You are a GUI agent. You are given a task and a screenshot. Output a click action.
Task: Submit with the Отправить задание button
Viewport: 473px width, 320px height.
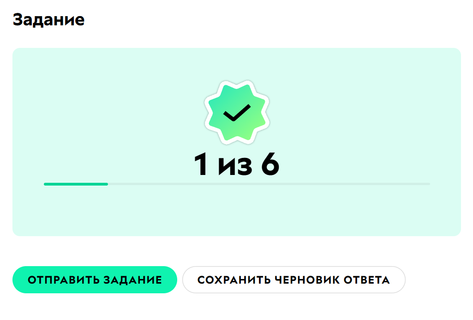coord(95,279)
